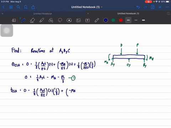Tap the beam free-body diagram sketch
Viewport: 171px width, 128px height.
click(x=129, y=56)
